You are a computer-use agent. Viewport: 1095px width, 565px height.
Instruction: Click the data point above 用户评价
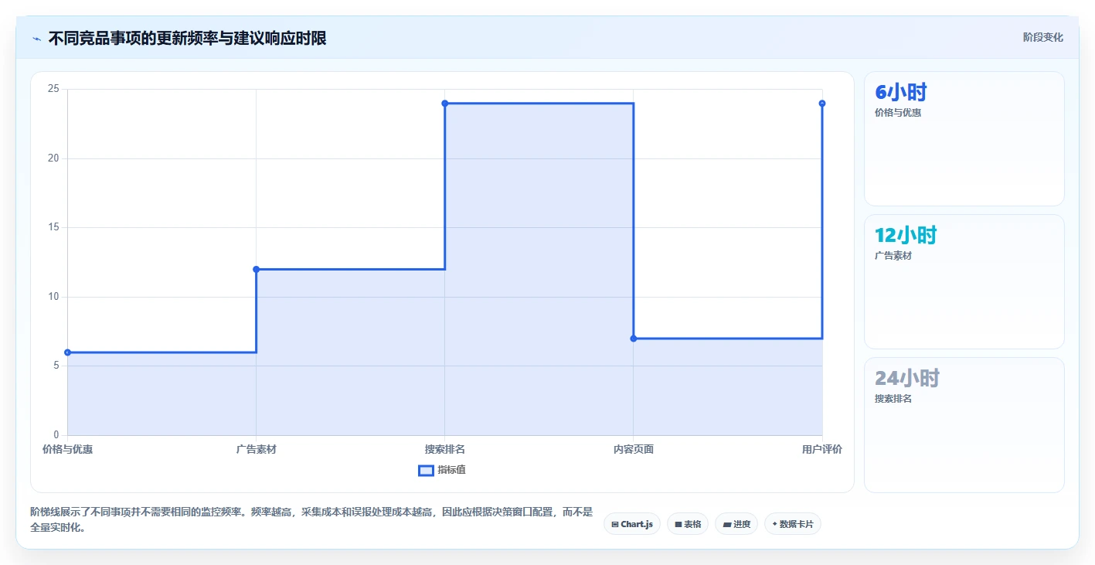(x=822, y=104)
